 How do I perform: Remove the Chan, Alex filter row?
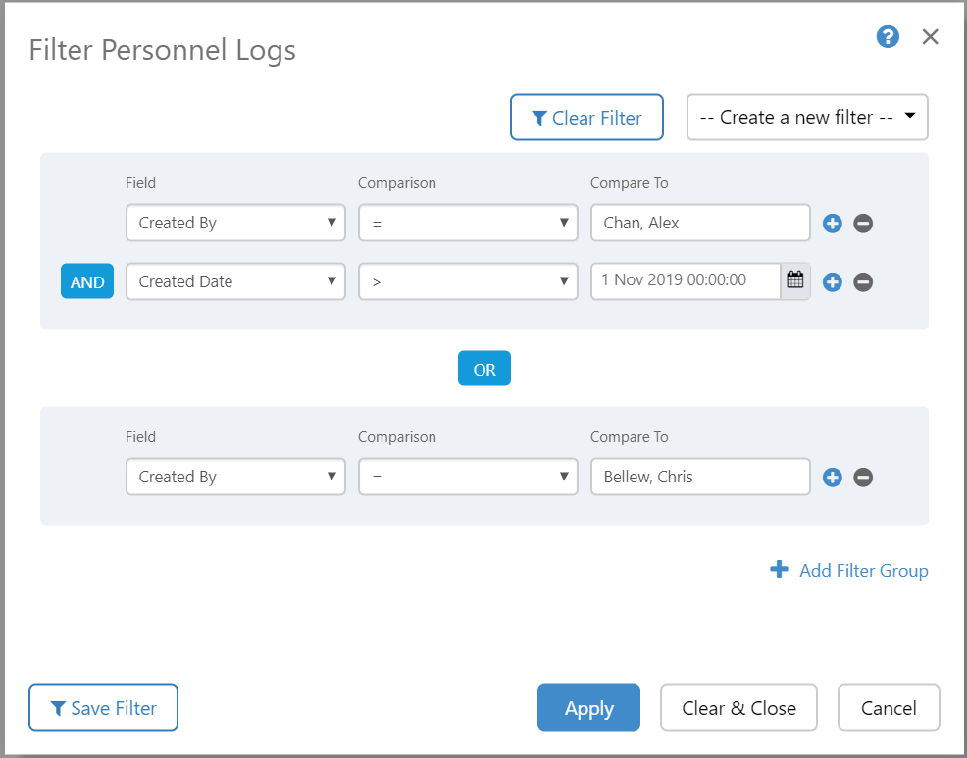(863, 224)
